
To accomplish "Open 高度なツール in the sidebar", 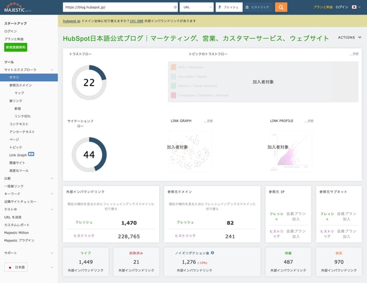I will (19, 171).
